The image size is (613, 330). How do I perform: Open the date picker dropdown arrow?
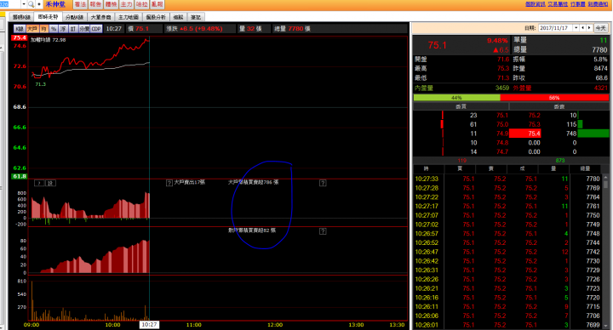[576, 28]
